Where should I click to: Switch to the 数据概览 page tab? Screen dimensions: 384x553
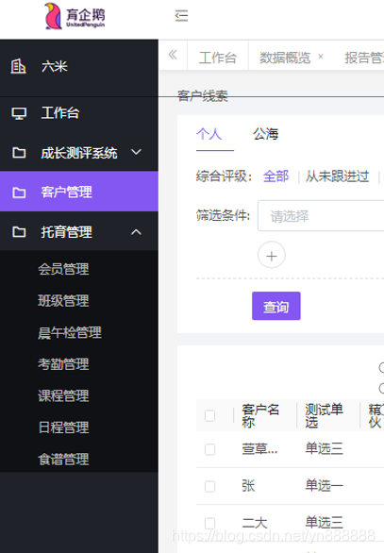tap(285, 58)
